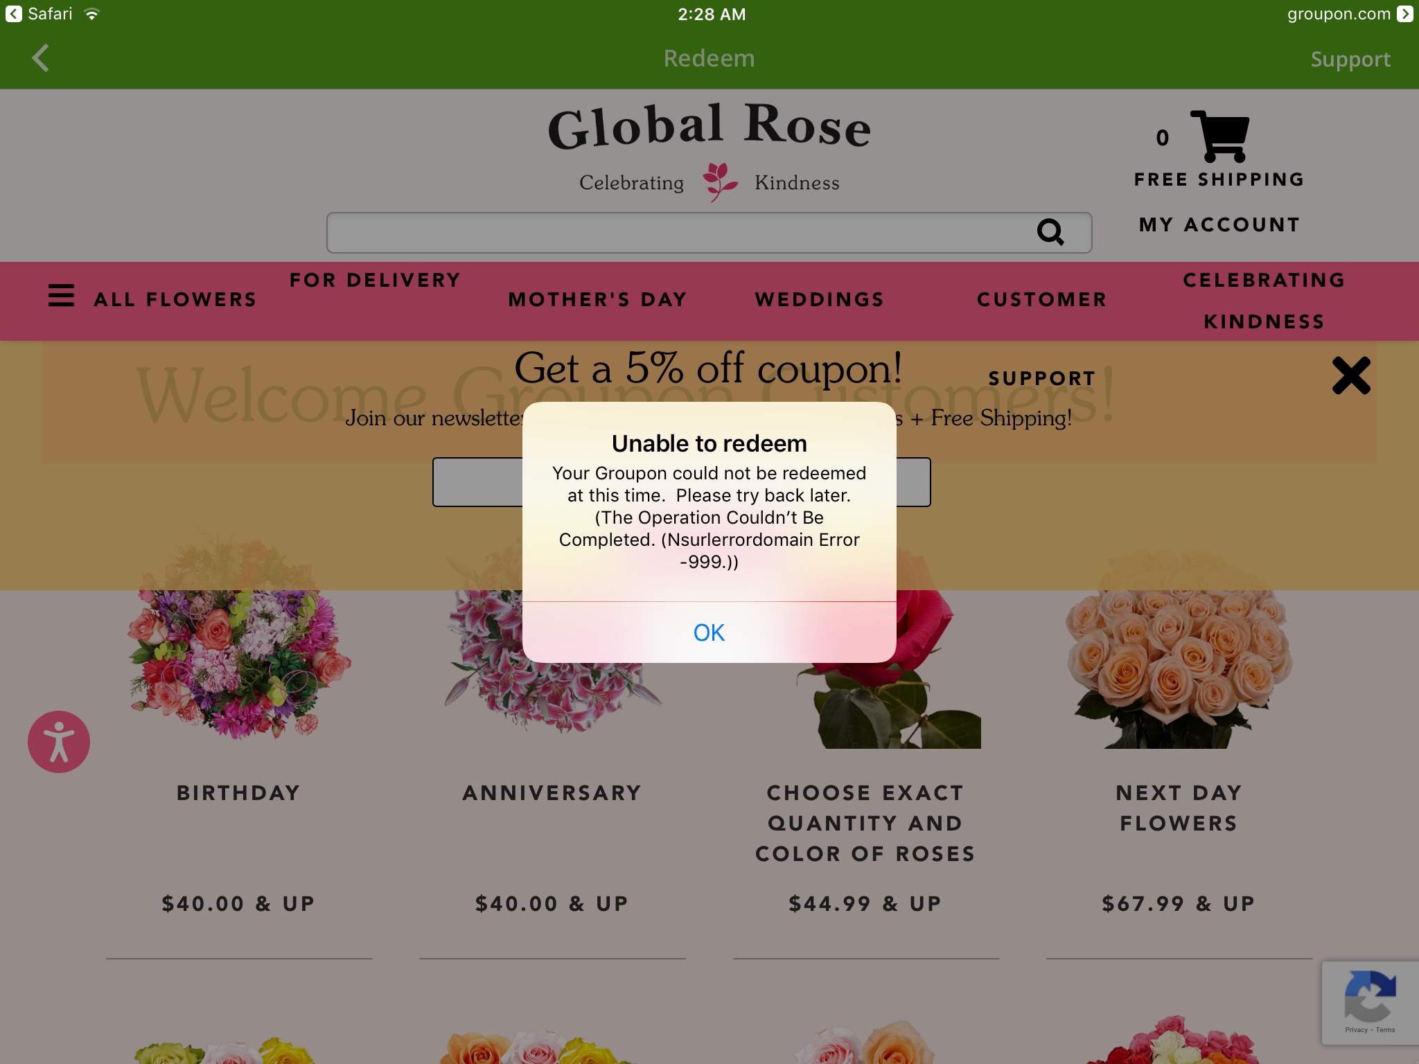The image size is (1419, 1064).
Task: Close the 5% coupon banner X
Action: 1350,376
